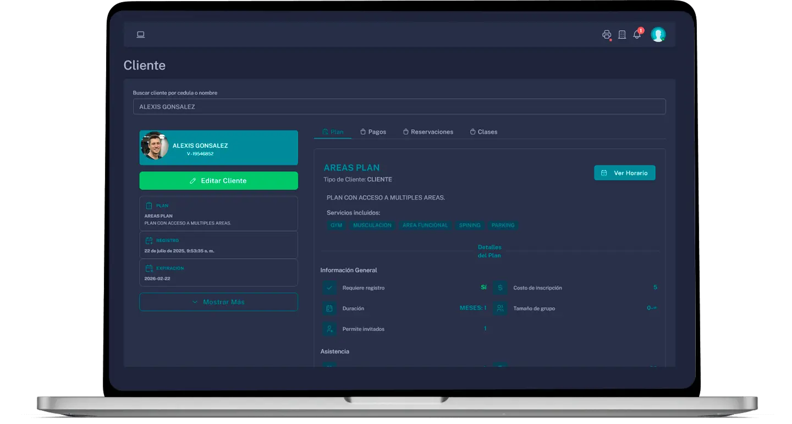Open the Reservaciones tab

[x=428, y=132]
